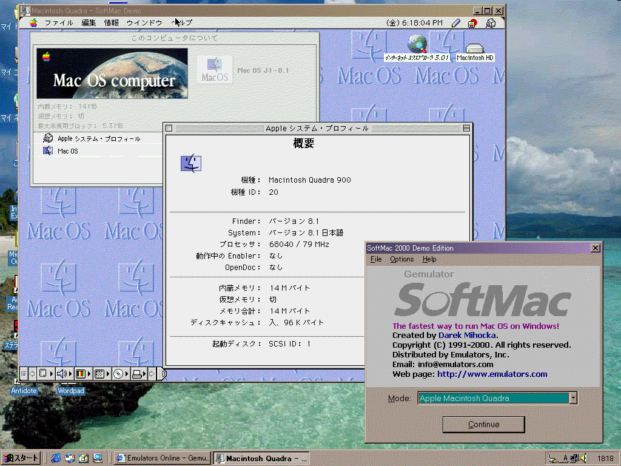Click the Darek Mihocka link
Screen dimensions: 621x466
467,335
